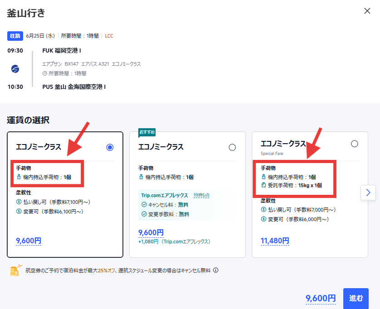Click the 25%オフ hotel discount text
Viewport: 380px width, 309px height.
107,270
